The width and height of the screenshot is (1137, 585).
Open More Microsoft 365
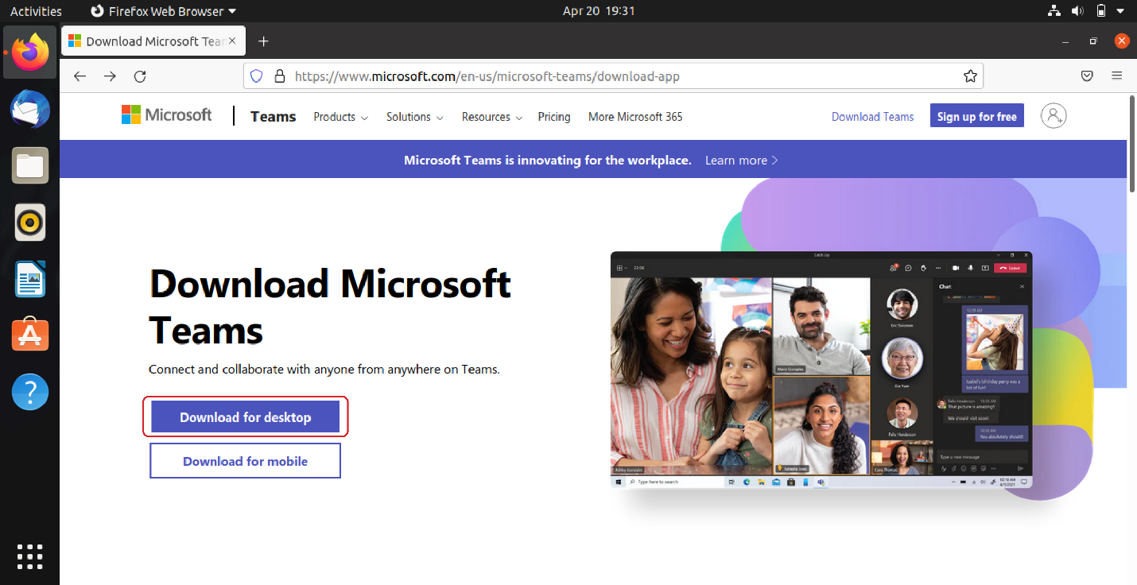coord(635,117)
